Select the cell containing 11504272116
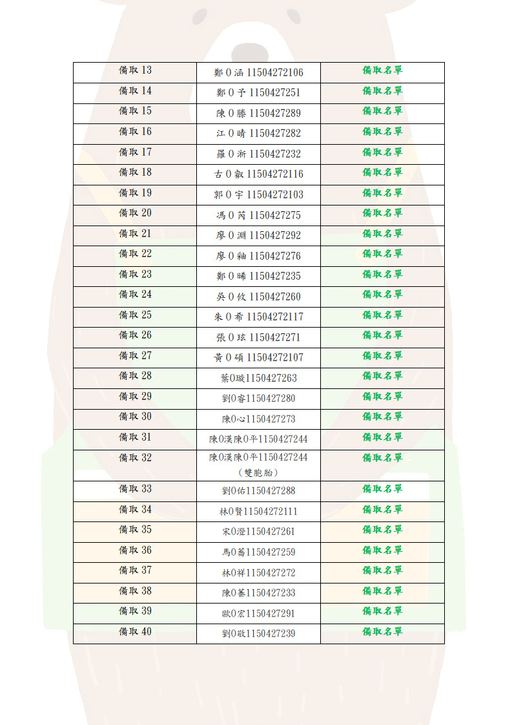512x725 pixels. tap(258, 174)
